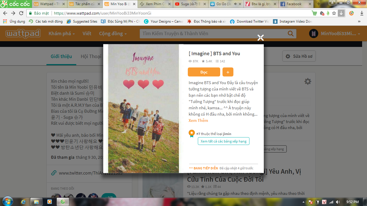
Task: Launch Internet Explorer from taskbar
Action: tap(24, 202)
